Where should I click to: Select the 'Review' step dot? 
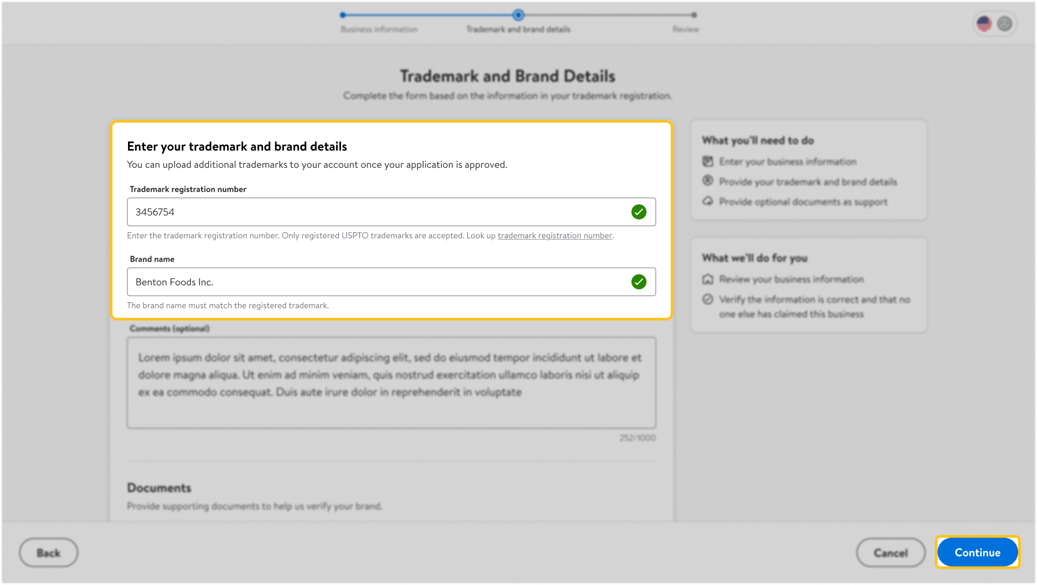694,16
